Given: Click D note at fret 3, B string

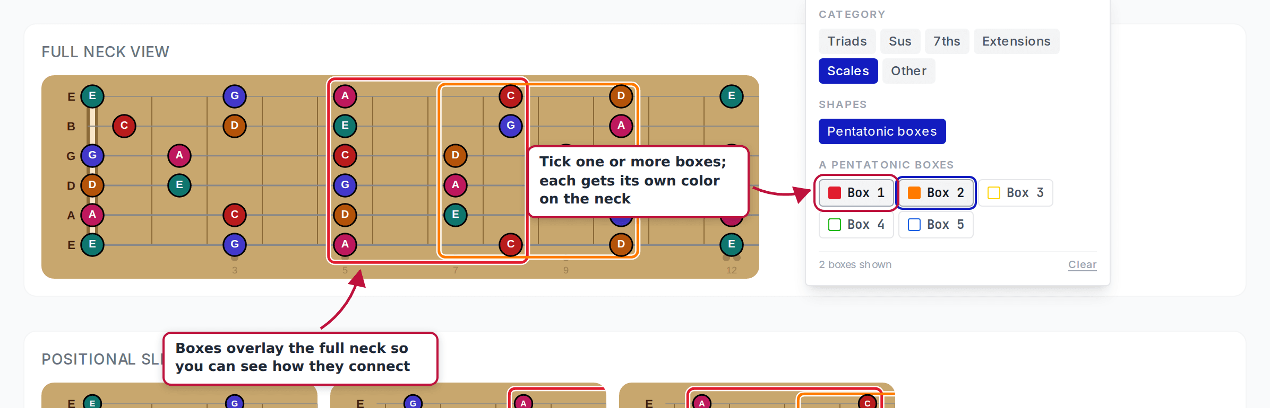Looking at the screenshot, I should [235, 126].
